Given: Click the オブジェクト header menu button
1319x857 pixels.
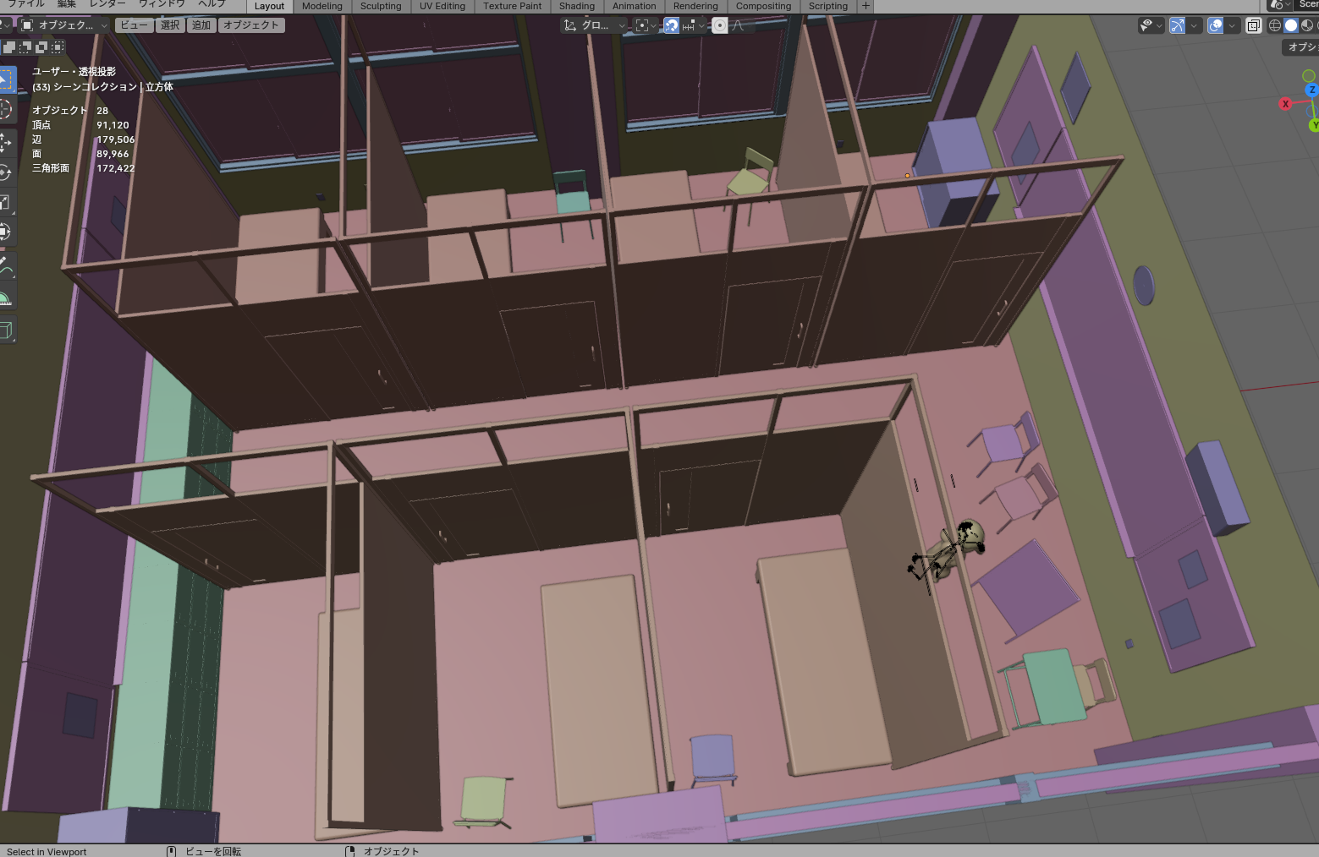Looking at the screenshot, I should 251,25.
